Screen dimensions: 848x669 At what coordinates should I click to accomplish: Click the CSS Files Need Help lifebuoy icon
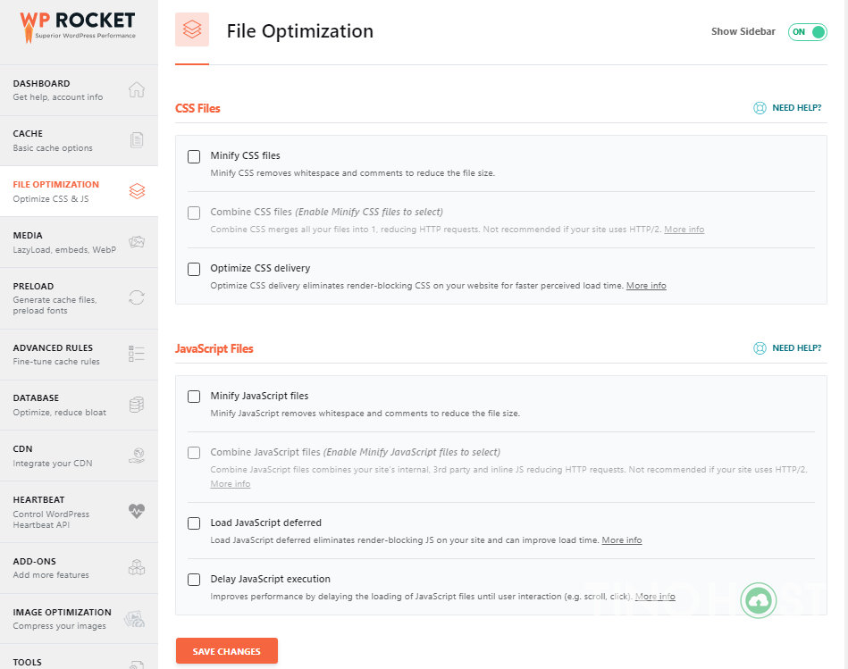coord(760,108)
